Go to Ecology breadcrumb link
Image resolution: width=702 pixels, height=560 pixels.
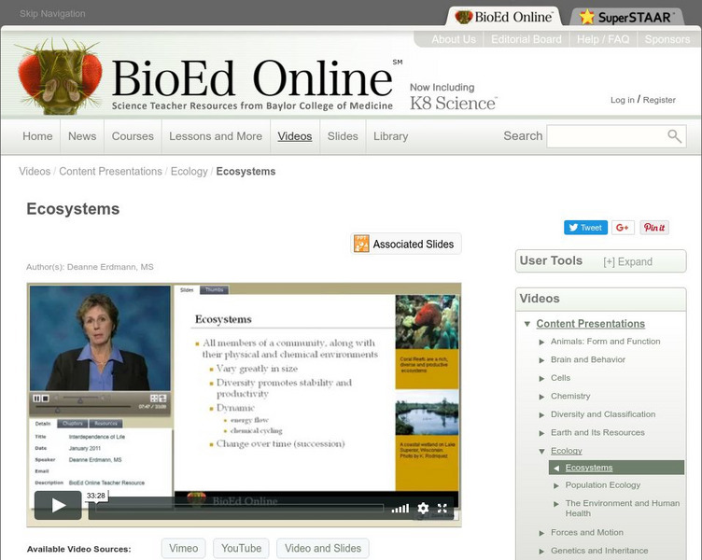pyautogui.click(x=189, y=172)
